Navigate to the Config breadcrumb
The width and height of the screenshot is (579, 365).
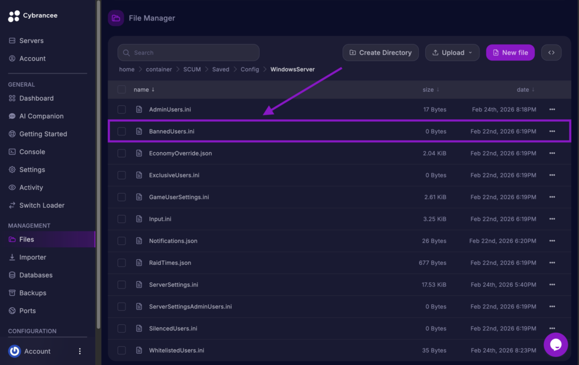(x=249, y=69)
